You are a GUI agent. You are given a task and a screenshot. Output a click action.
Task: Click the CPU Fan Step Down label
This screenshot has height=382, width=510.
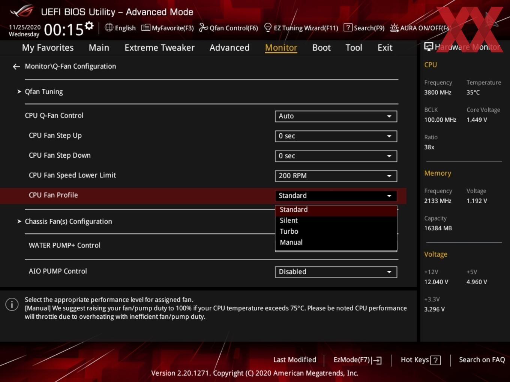coord(60,155)
